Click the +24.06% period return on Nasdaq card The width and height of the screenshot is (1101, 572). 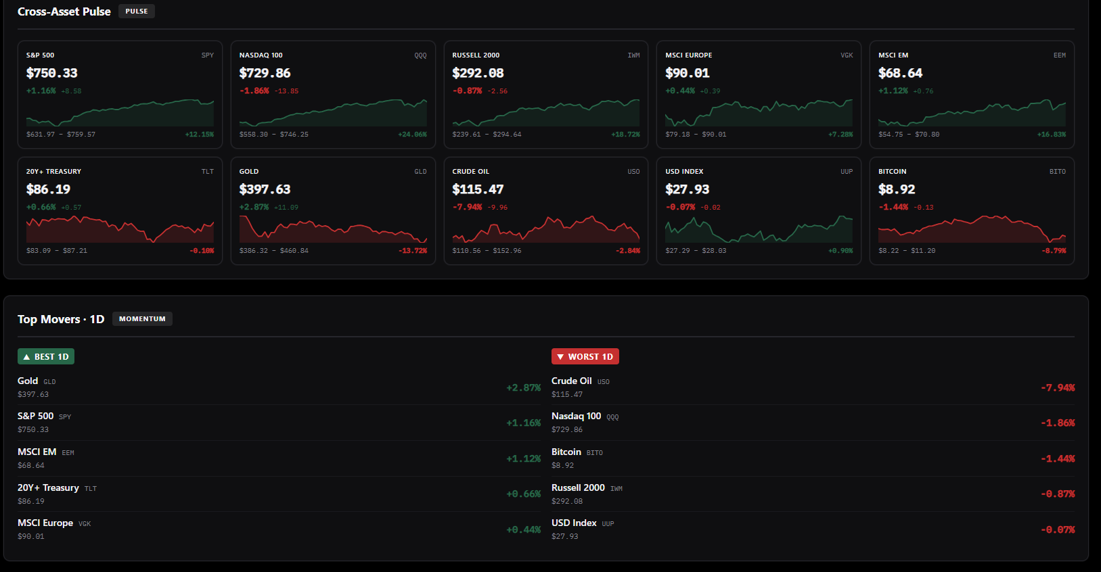point(413,135)
